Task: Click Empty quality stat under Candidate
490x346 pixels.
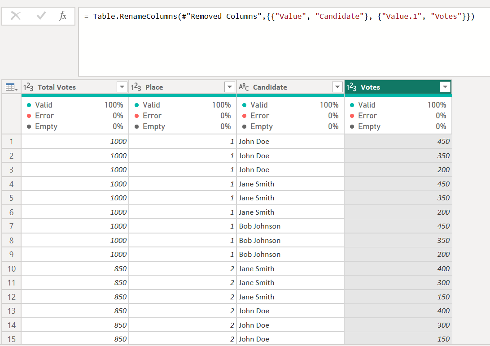Action: click(290, 126)
